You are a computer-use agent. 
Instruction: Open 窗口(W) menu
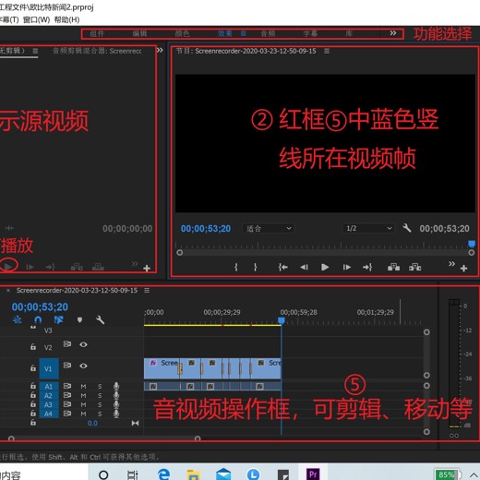36,19
